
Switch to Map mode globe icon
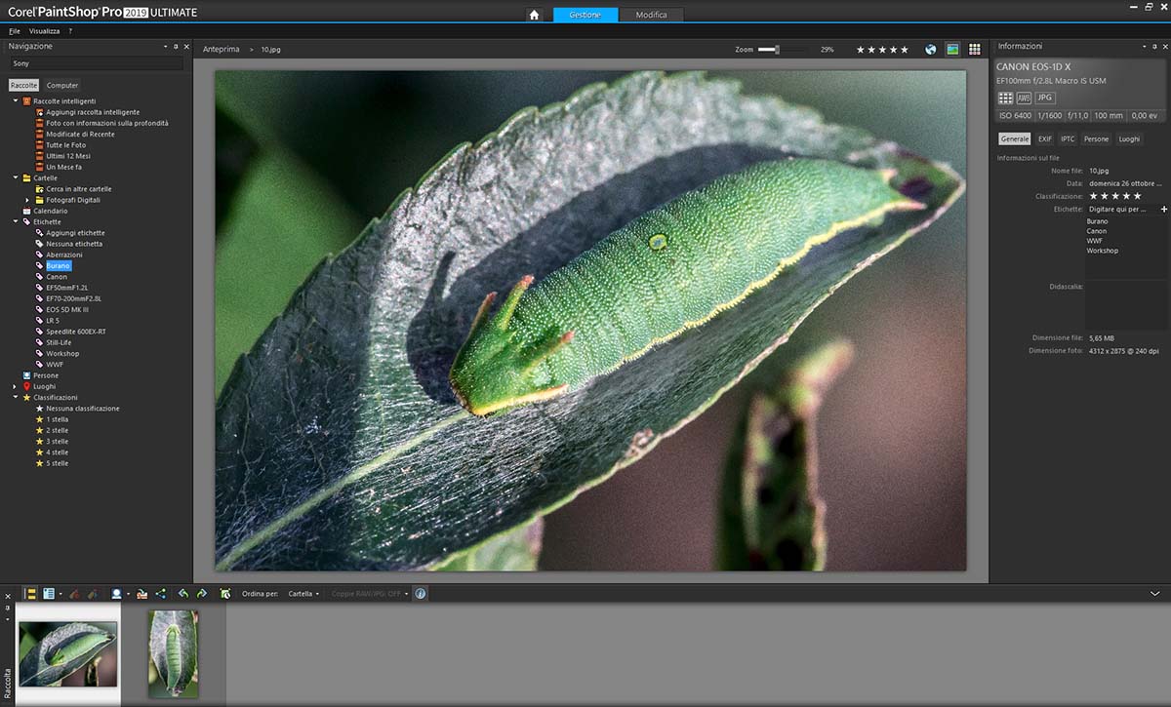coord(931,49)
